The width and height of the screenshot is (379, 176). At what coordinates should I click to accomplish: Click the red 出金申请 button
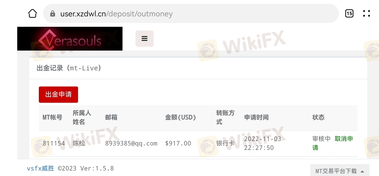click(x=59, y=95)
